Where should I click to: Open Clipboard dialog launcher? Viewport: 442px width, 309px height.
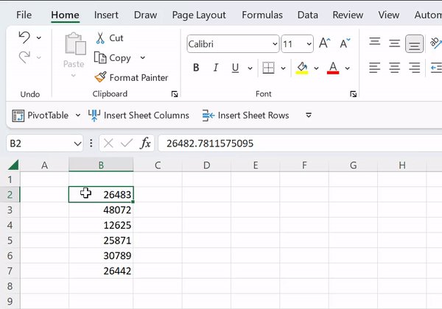coord(175,94)
